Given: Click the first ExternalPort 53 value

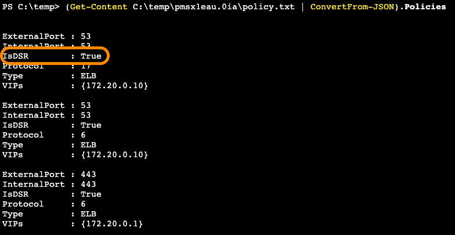Looking at the screenshot, I should click(x=85, y=37).
